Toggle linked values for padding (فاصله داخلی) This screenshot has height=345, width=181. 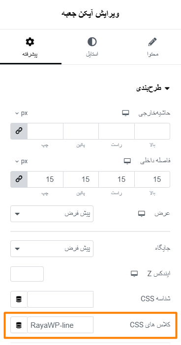coord(19,179)
